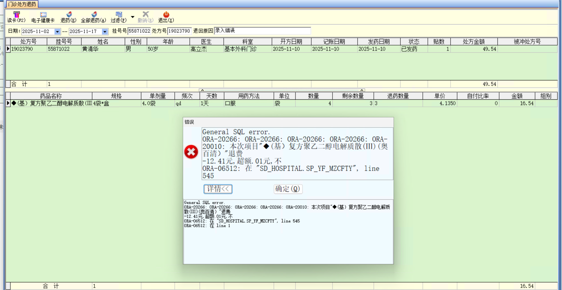The image size is (562, 290).
Task: Open the start date 2025-11-02 dropdown
Action: [57, 32]
